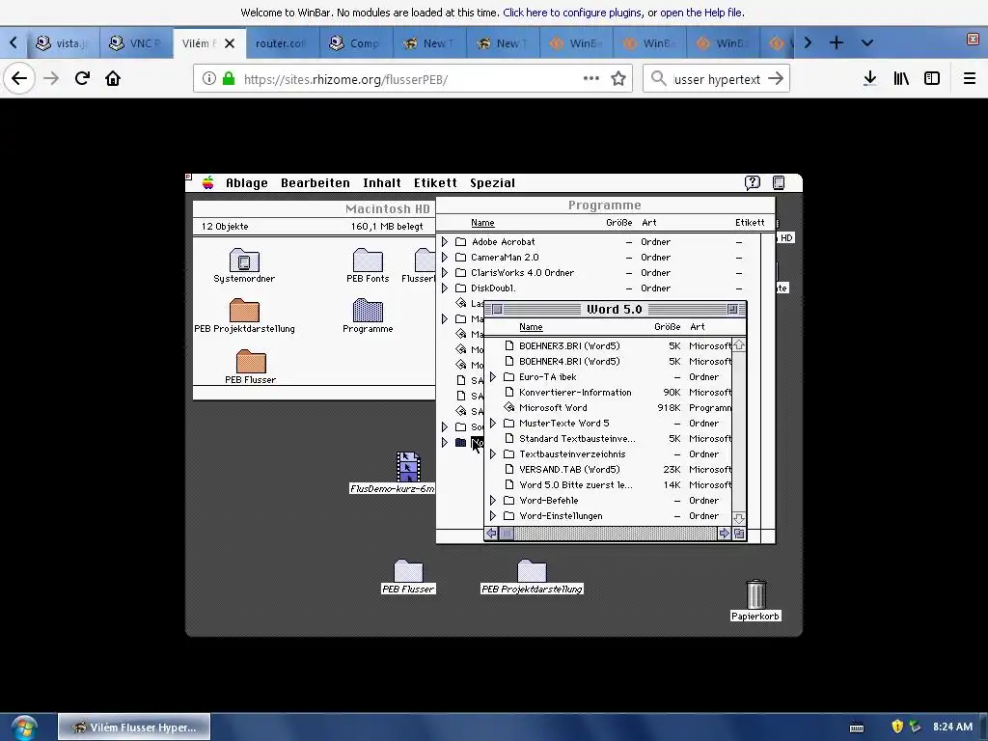
Task: Click the Word 5.0 scroll down arrow
Action: point(739,518)
